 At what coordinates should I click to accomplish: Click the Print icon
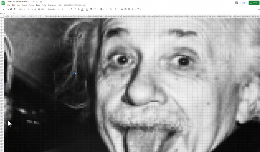[11, 9]
